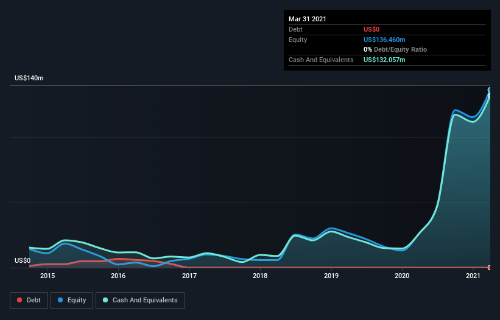Click the 2017 x-axis label
Viewport: 500px width, 320px height.
(x=189, y=276)
